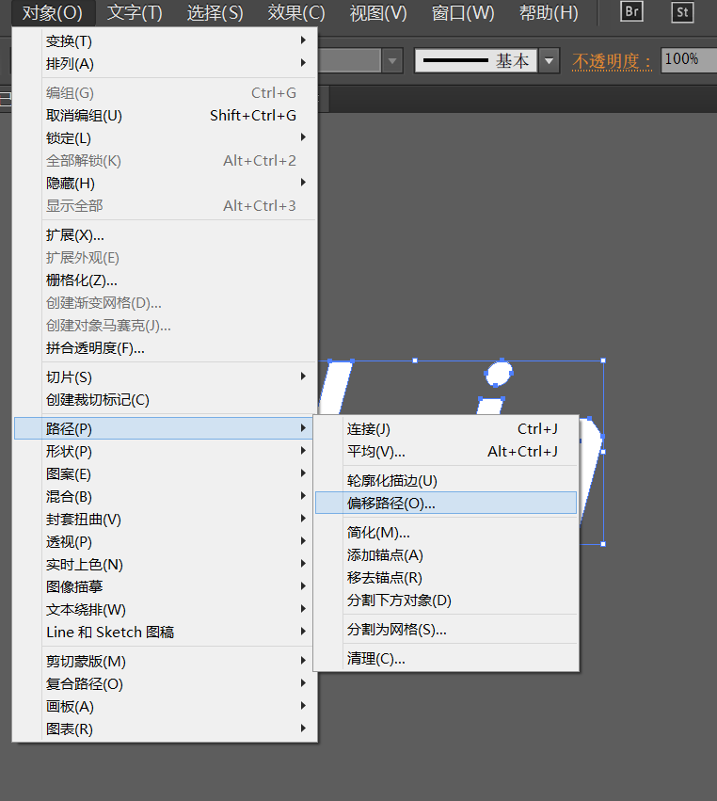Image resolution: width=717 pixels, height=801 pixels.
Task: Open the 图表(R) submenu
Action: point(166,729)
